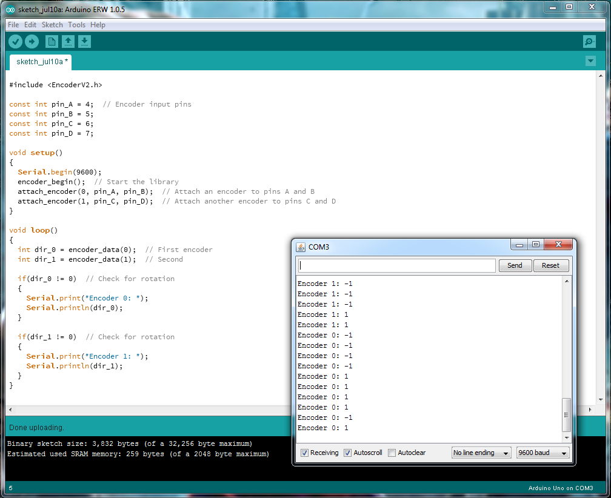Enable the Autoclear checkbox
The image size is (611, 498).
392,453
